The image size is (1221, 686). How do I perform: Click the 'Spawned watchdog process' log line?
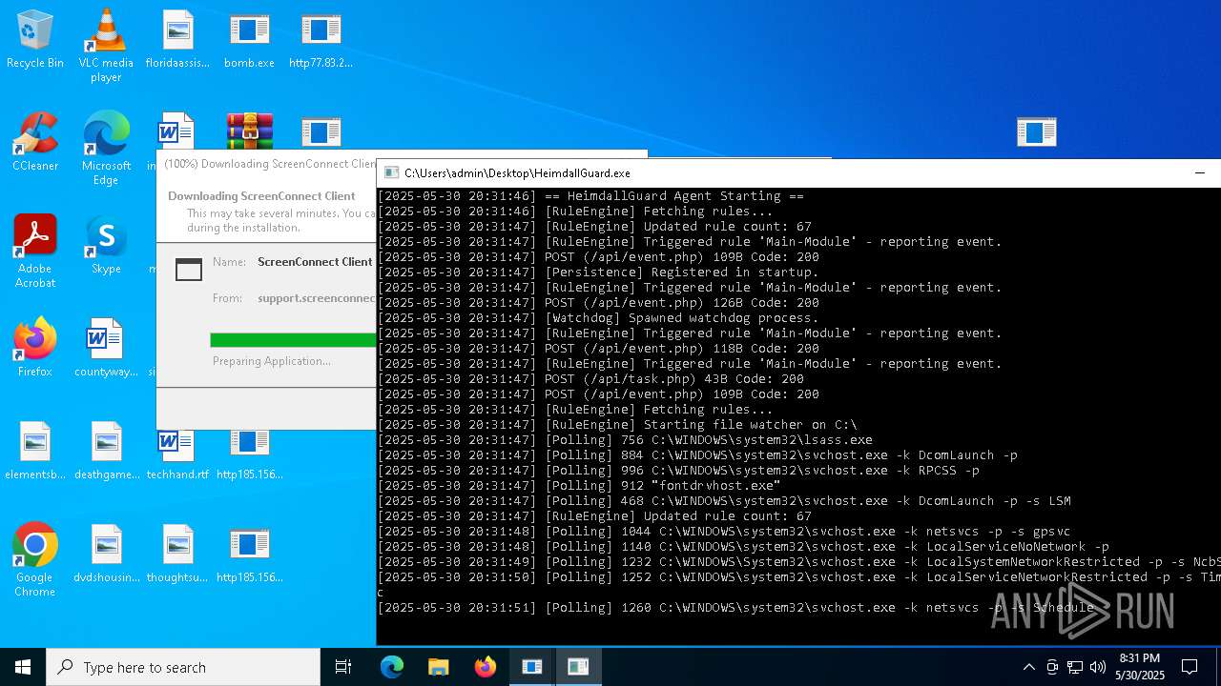(x=599, y=318)
